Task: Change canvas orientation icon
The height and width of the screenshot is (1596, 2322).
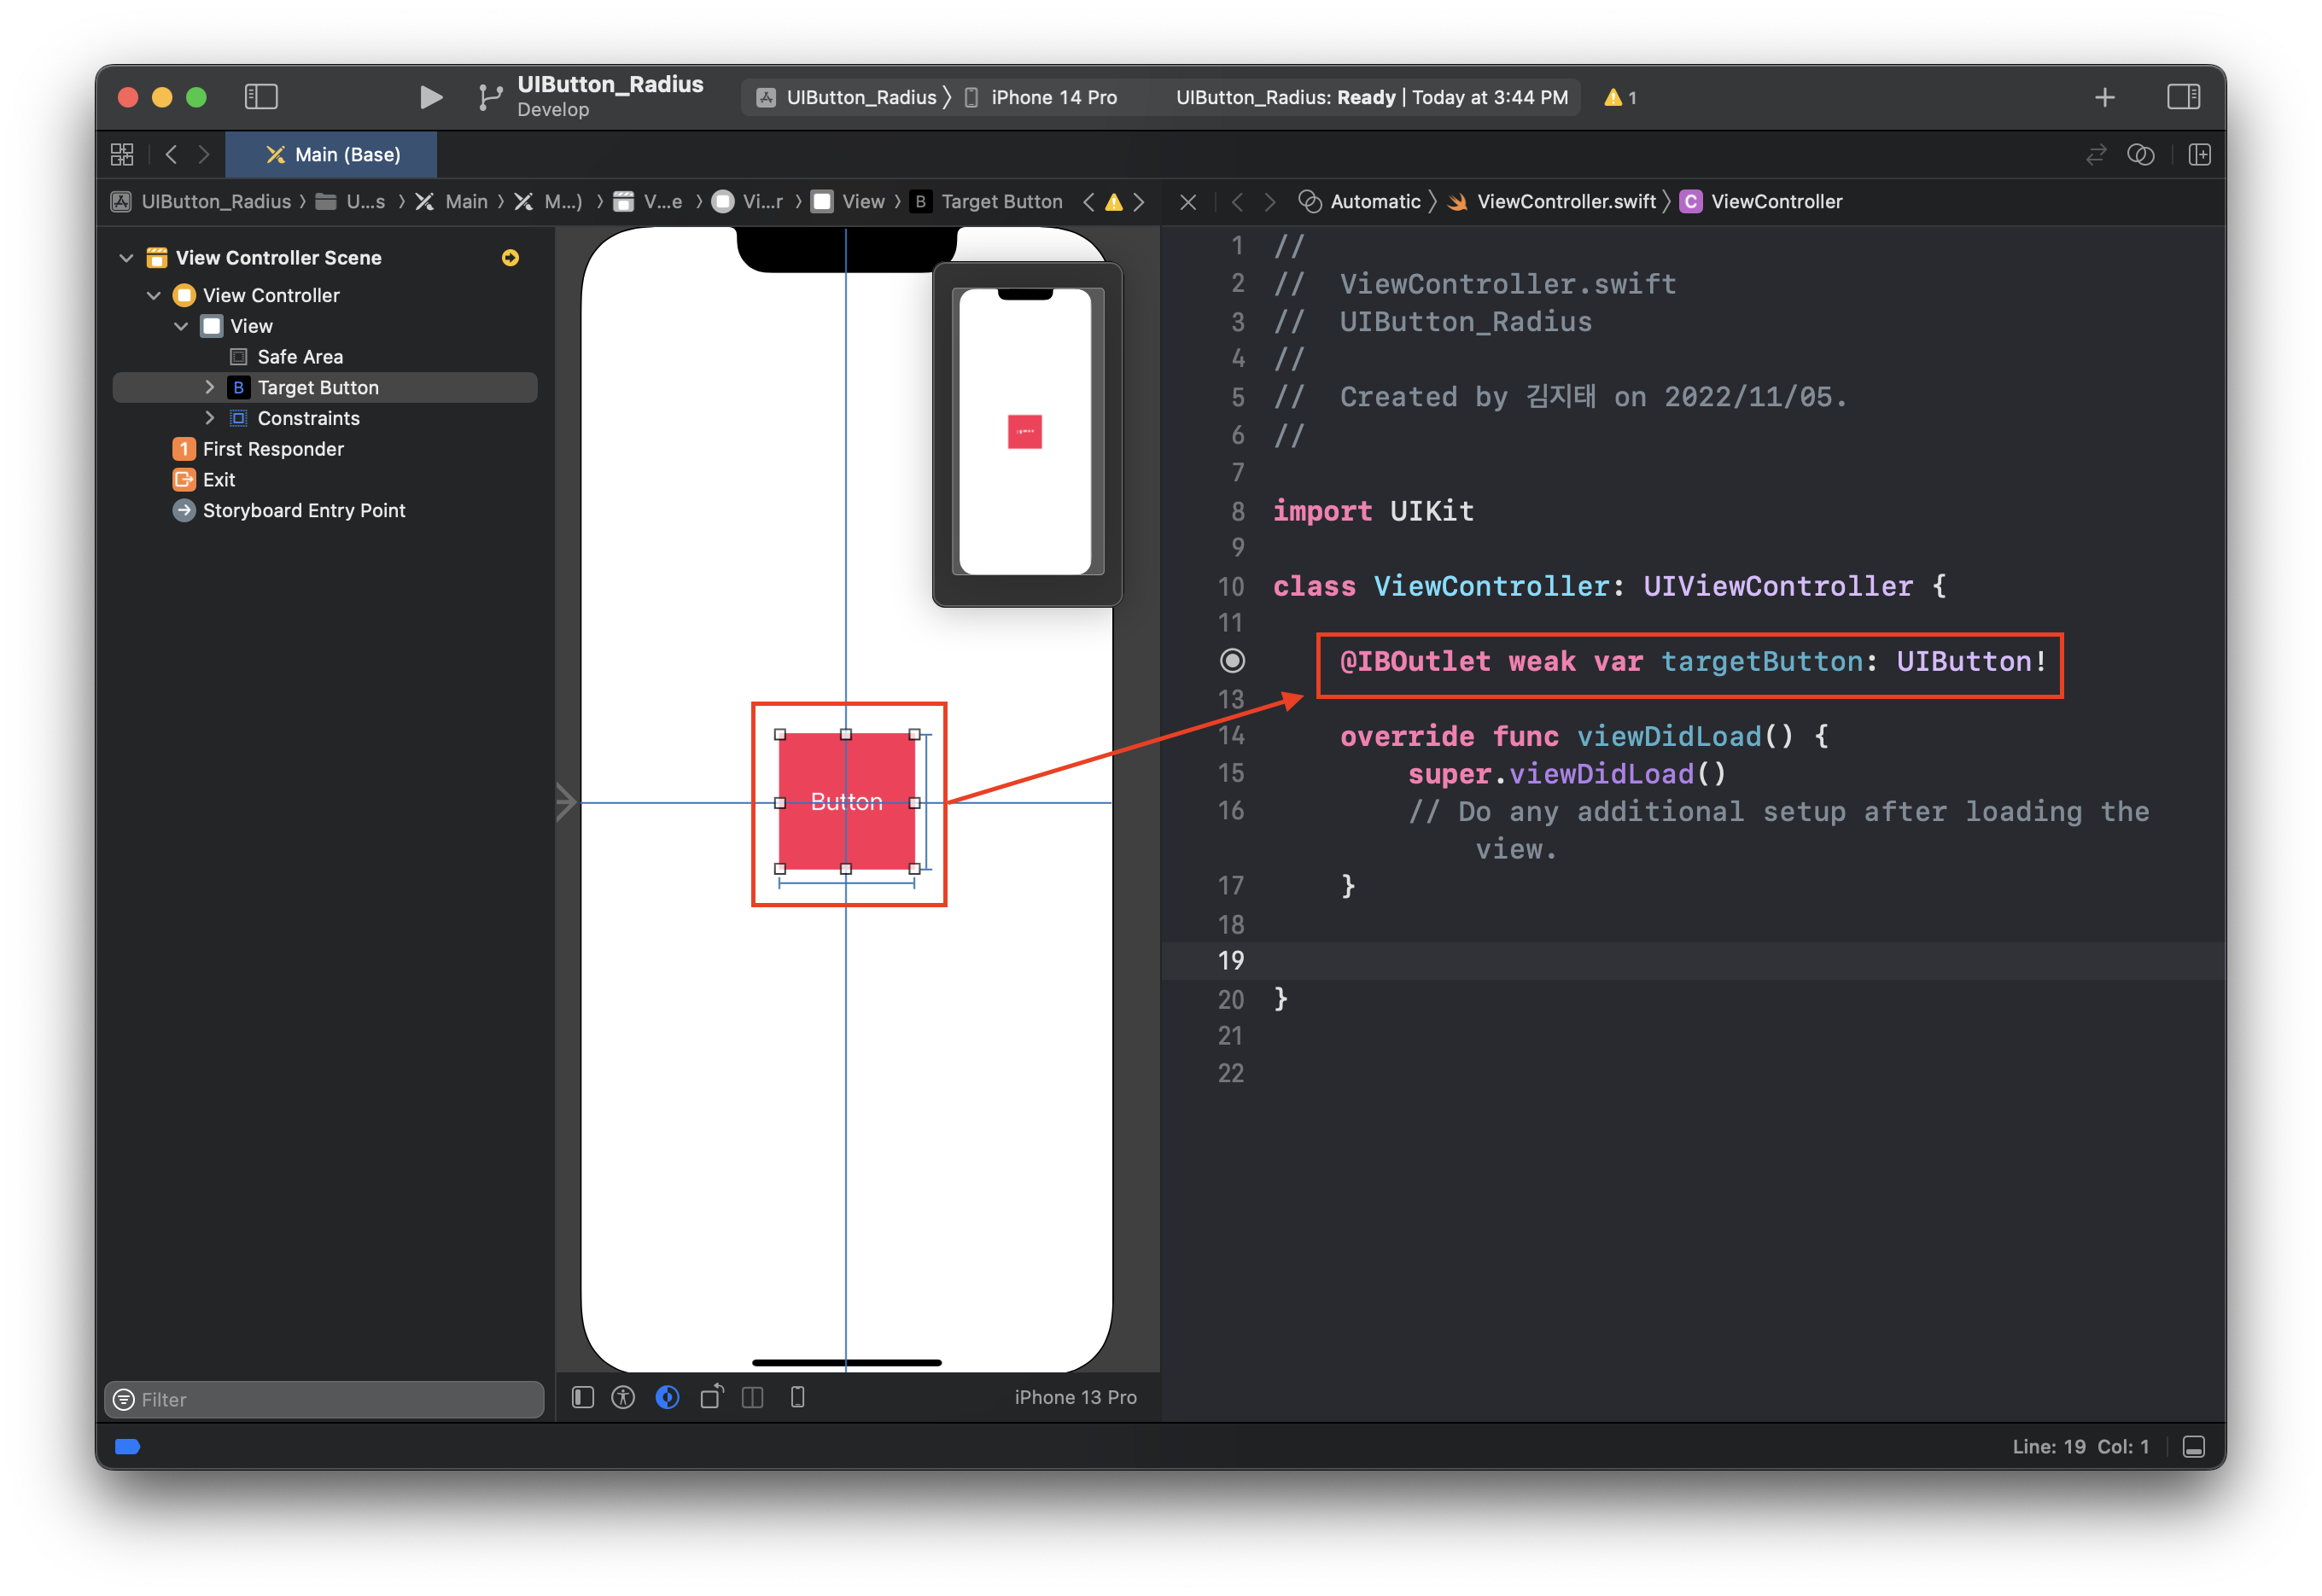Action: [x=712, y=1397]
